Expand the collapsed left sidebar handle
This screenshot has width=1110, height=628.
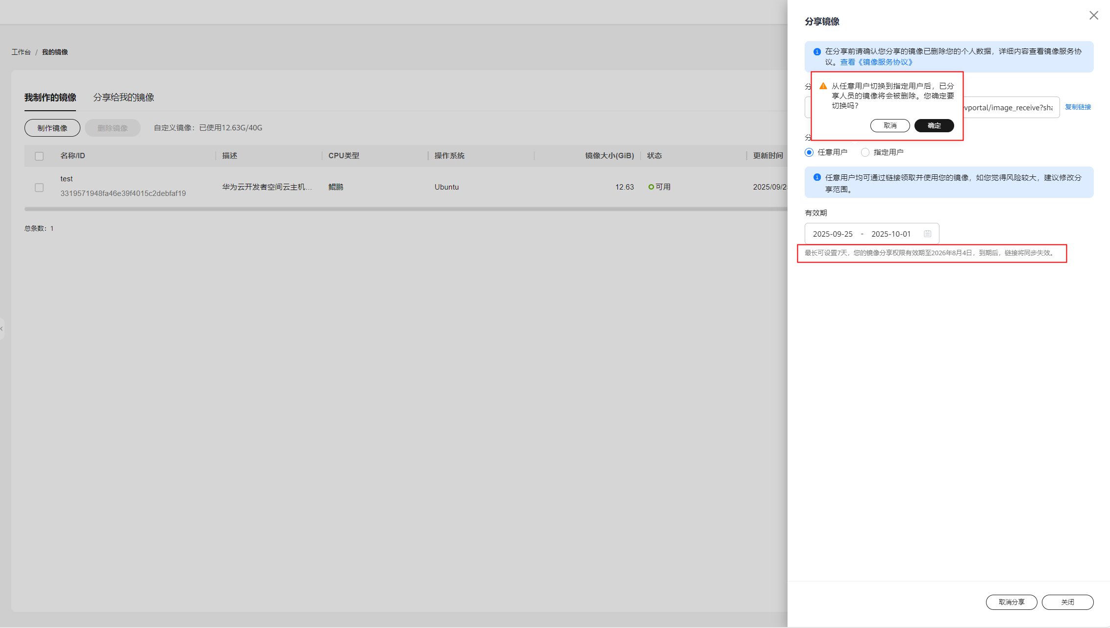pos(2,329)
